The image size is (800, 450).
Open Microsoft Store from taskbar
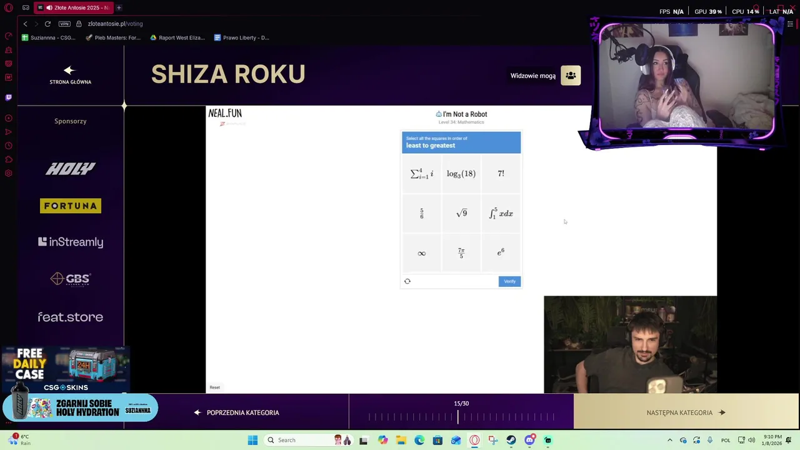(x=437, y=440)
